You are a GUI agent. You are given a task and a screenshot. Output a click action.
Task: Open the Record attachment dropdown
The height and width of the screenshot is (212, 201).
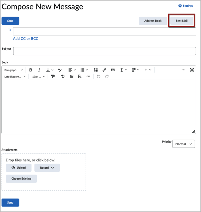point(47,168)
